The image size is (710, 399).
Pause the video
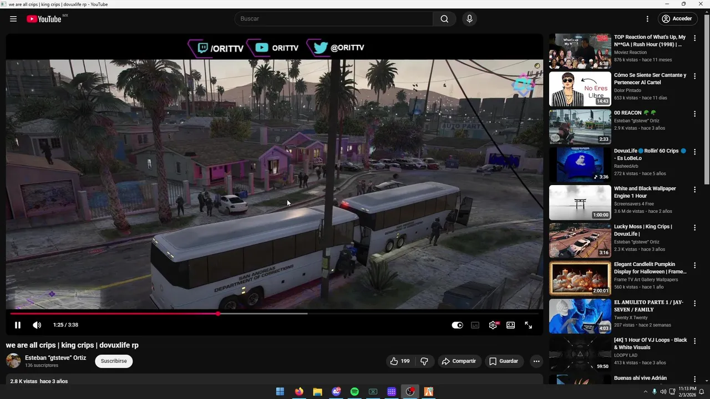17,325
